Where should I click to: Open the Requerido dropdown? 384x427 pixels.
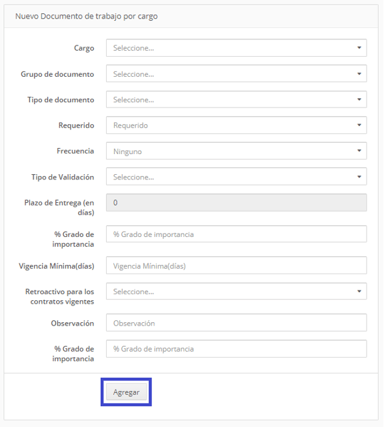[x=236, y=125]
